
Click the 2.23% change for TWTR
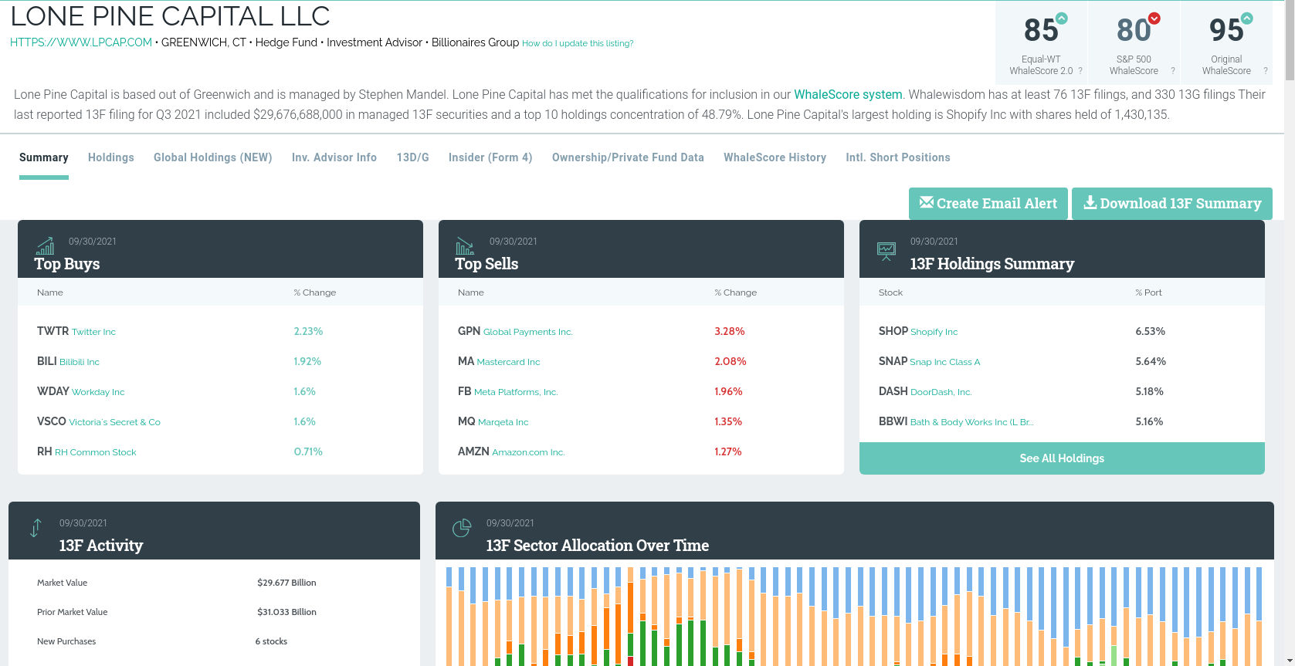[x=308, y=331]
